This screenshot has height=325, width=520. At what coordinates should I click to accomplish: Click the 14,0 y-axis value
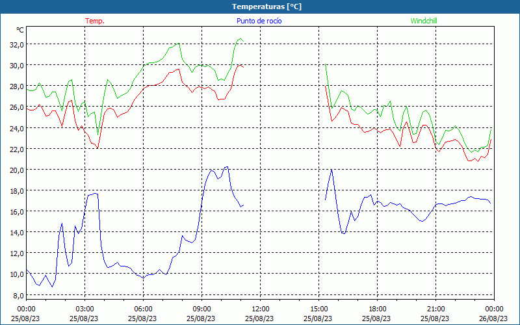(x=17, y=233)
